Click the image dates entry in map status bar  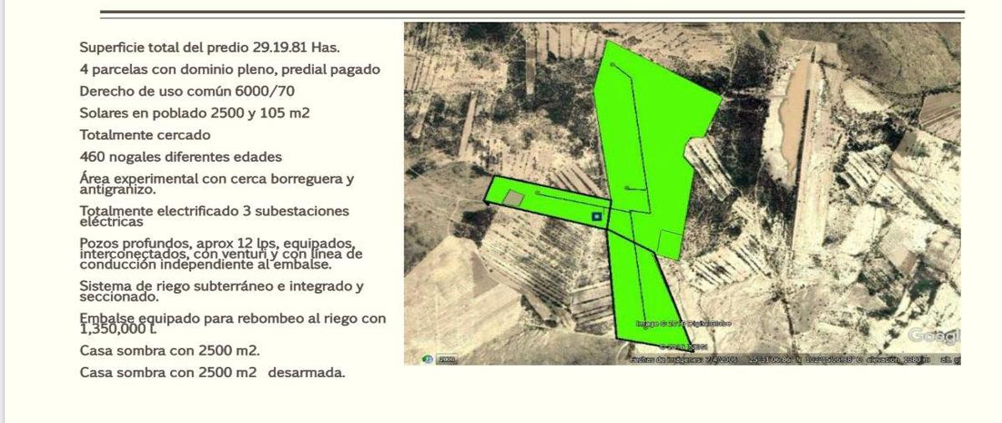(x=684, y=360)
